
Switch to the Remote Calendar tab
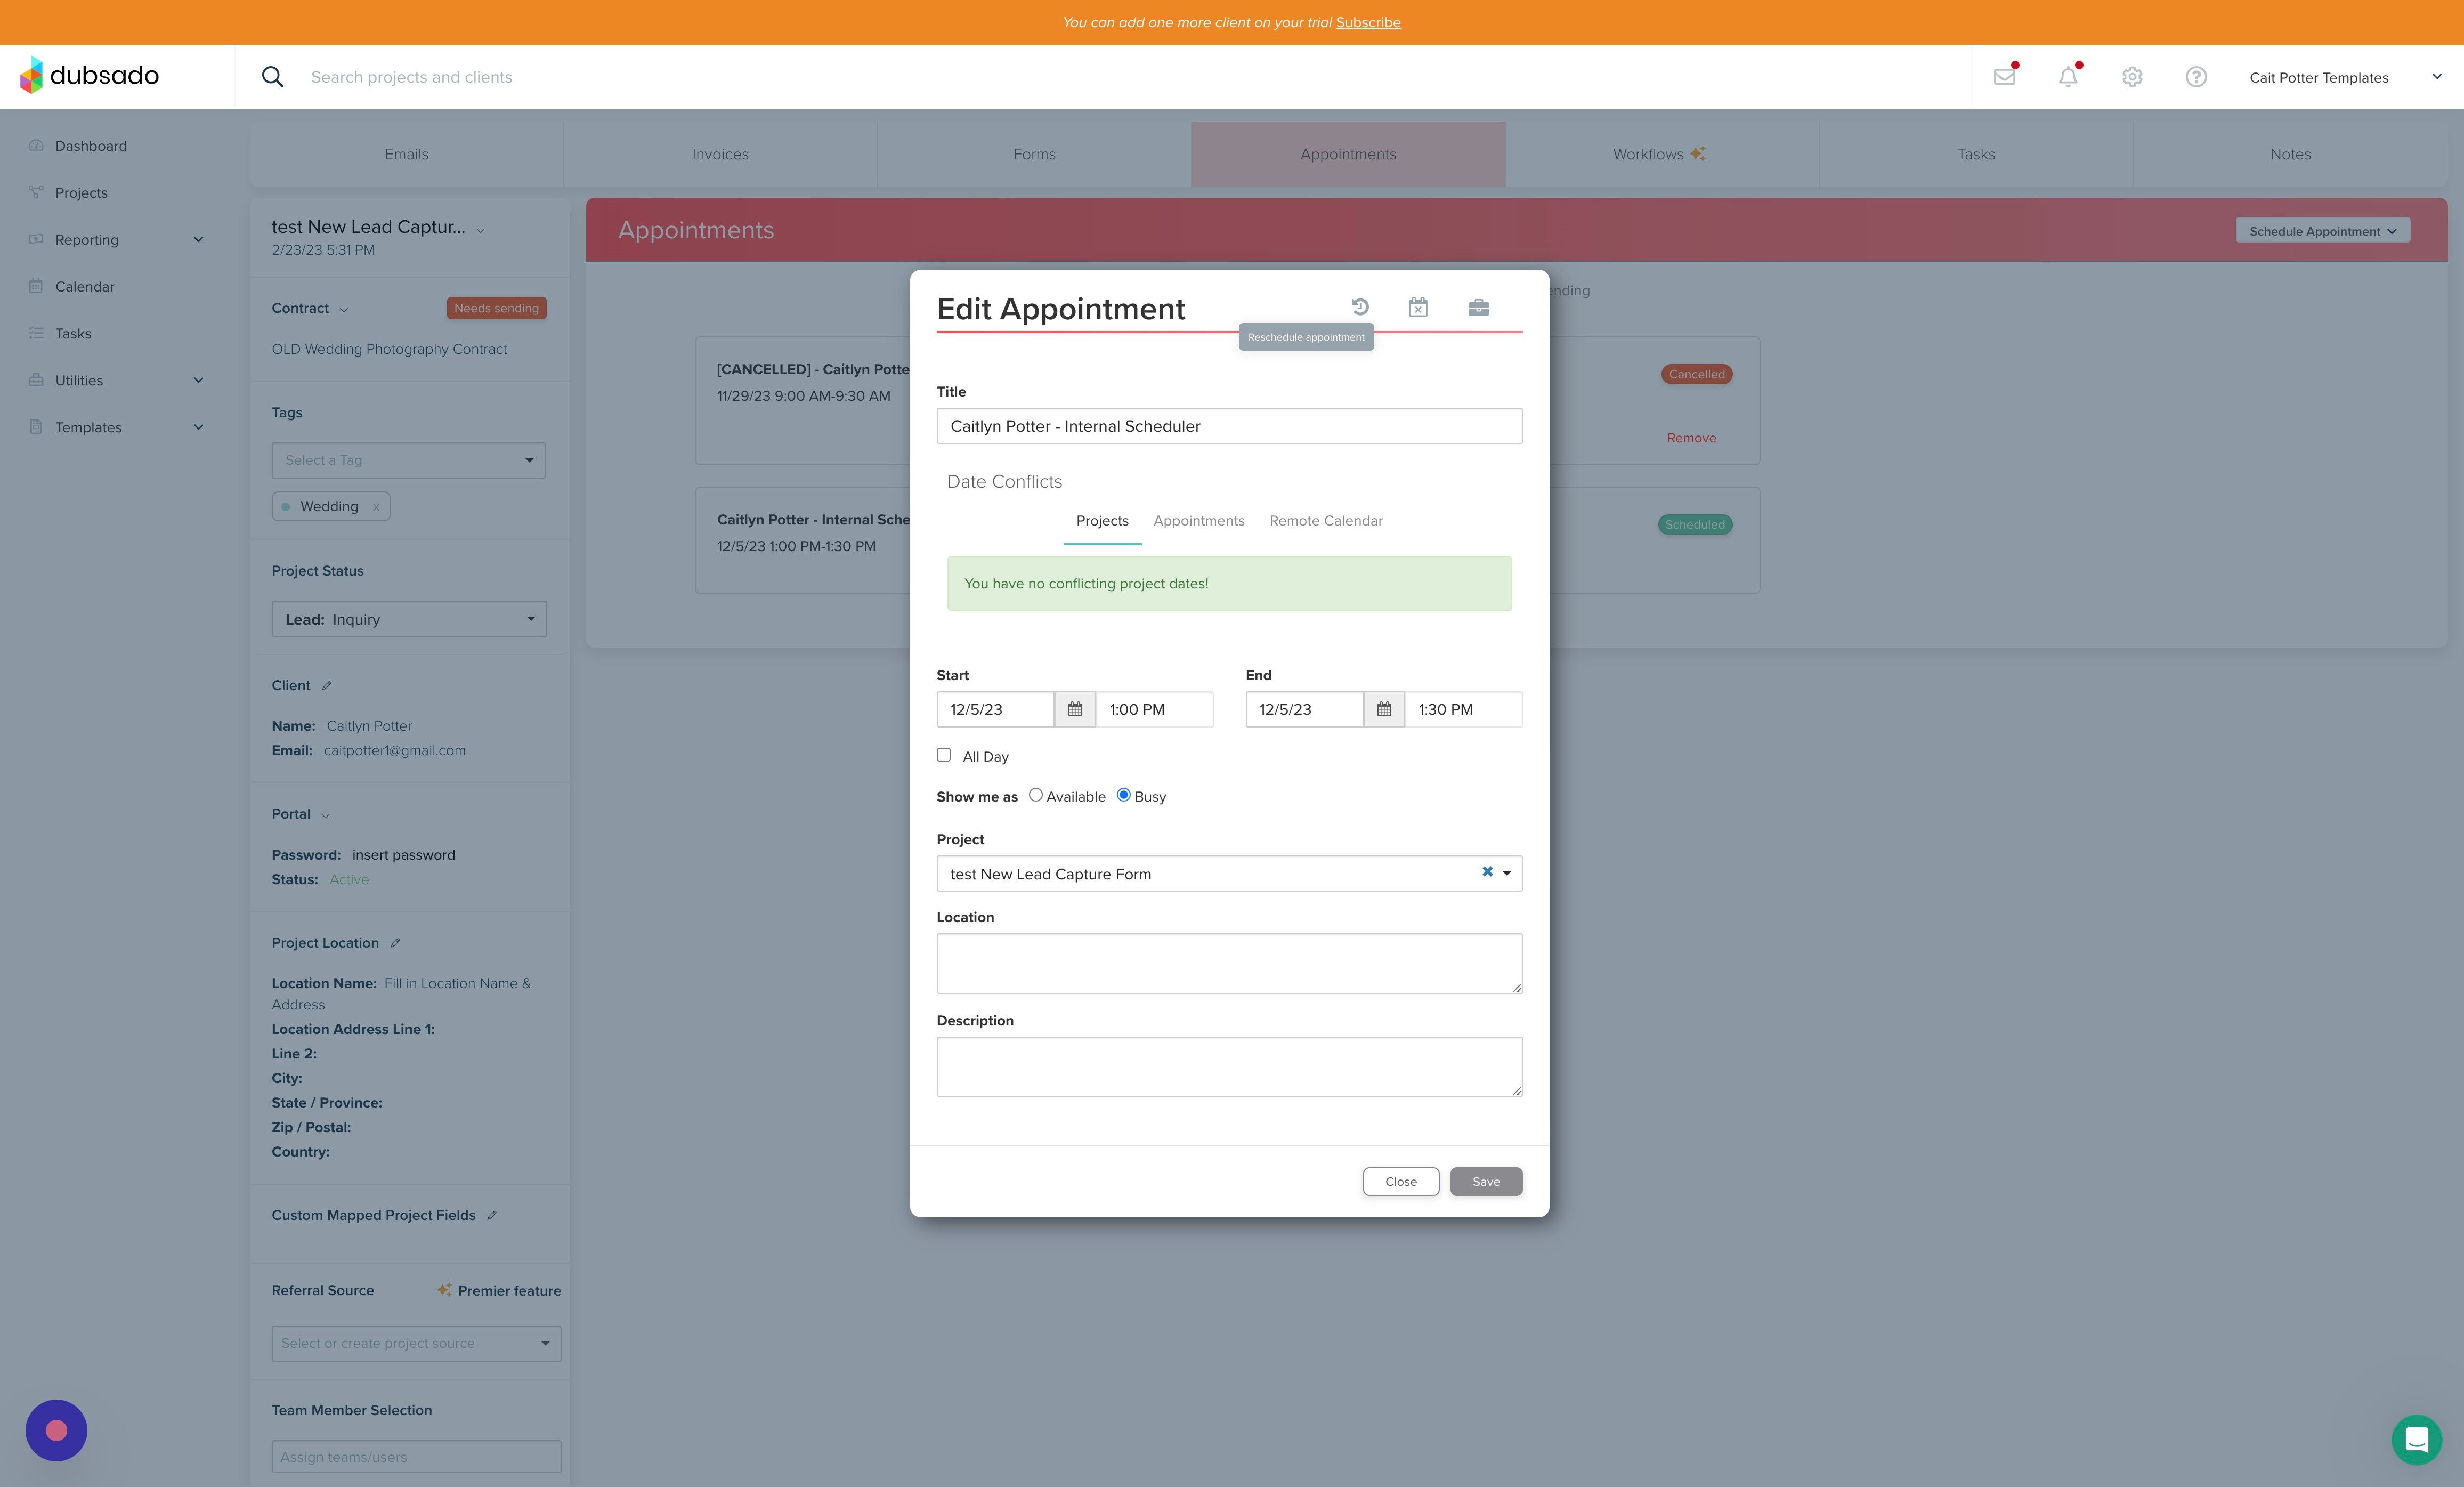click(x=1326, y=521)
